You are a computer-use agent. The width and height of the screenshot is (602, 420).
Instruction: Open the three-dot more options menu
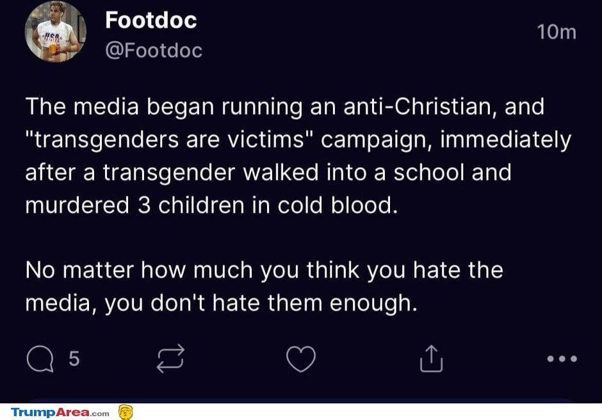(x=562, y=359)
